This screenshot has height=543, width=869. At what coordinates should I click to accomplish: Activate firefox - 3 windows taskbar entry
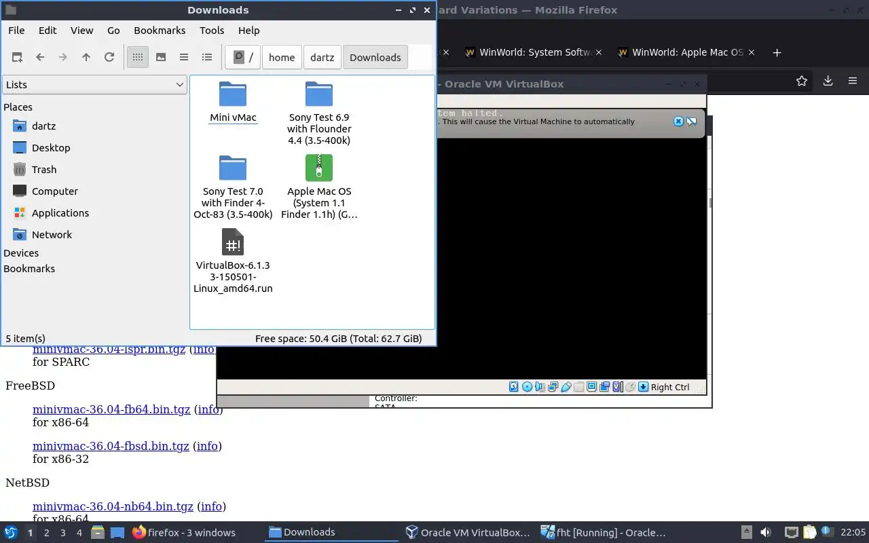185,533
